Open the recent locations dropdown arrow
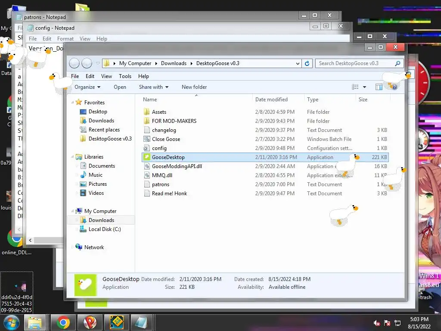Screen dimensions: 441x331 (x=98, y=63)
